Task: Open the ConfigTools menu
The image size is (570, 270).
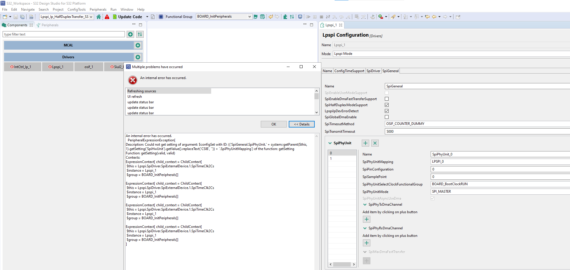Action: coord(76,9)
